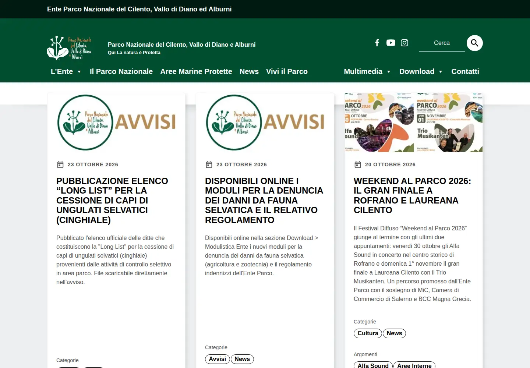Select Vivi il Parco in navigation
This screenshot has height=368, width=530.
click(x=287, y=71)
